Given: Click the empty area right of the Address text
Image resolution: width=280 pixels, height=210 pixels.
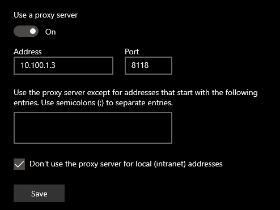Looking at the screenshot, I should click(84, 66).
